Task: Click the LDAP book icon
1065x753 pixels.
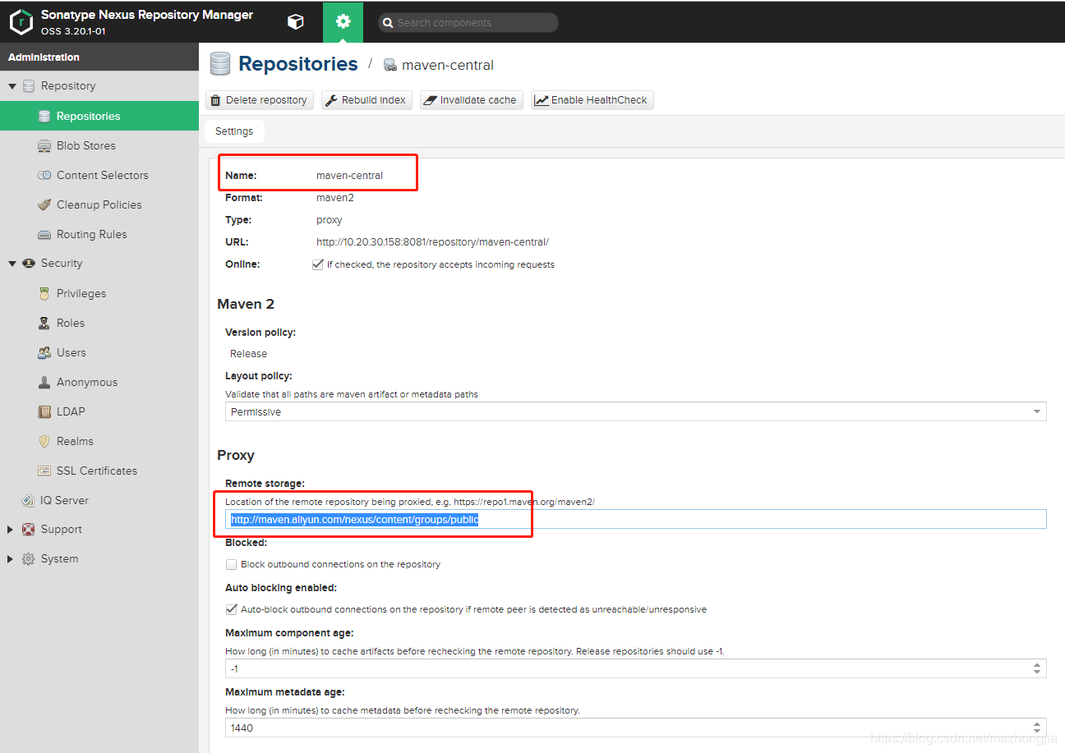Action: [44, 411]
